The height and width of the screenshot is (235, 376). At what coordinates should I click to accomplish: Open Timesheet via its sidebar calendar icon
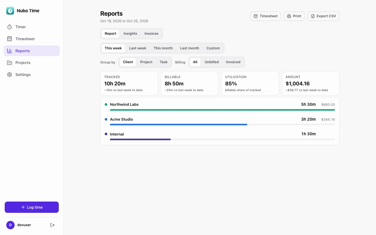(x=10, y=39)
